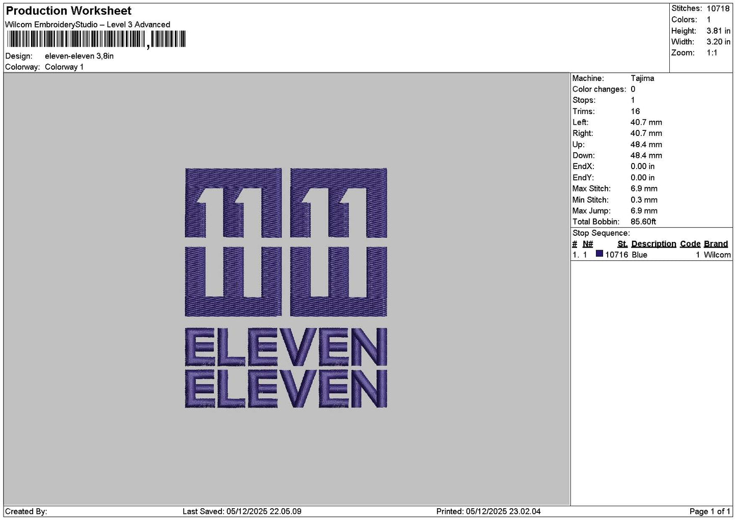Screen dimensions: 736x520
Task: Click the 'Created By:' footer label
Action: click(26, 511)
